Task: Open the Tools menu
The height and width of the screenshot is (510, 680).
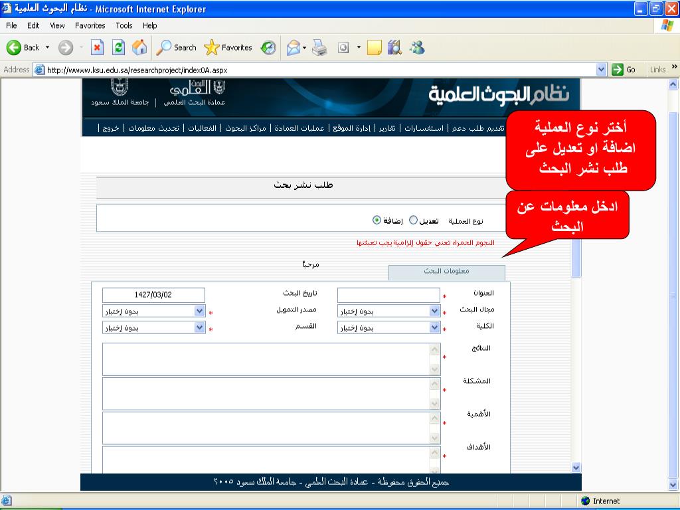Action: (124, 26)
